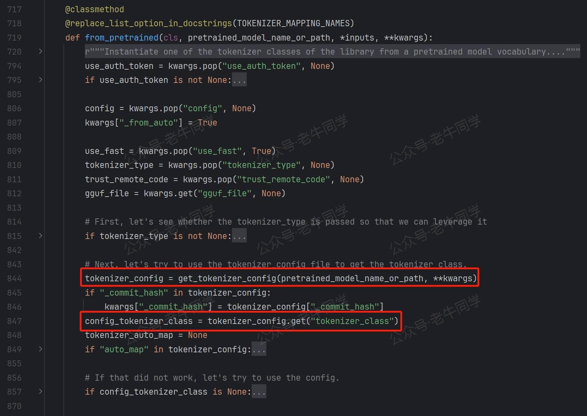587x416 pixels.
Task: Expand the folded block at line 795
Action: coord(40,80)
